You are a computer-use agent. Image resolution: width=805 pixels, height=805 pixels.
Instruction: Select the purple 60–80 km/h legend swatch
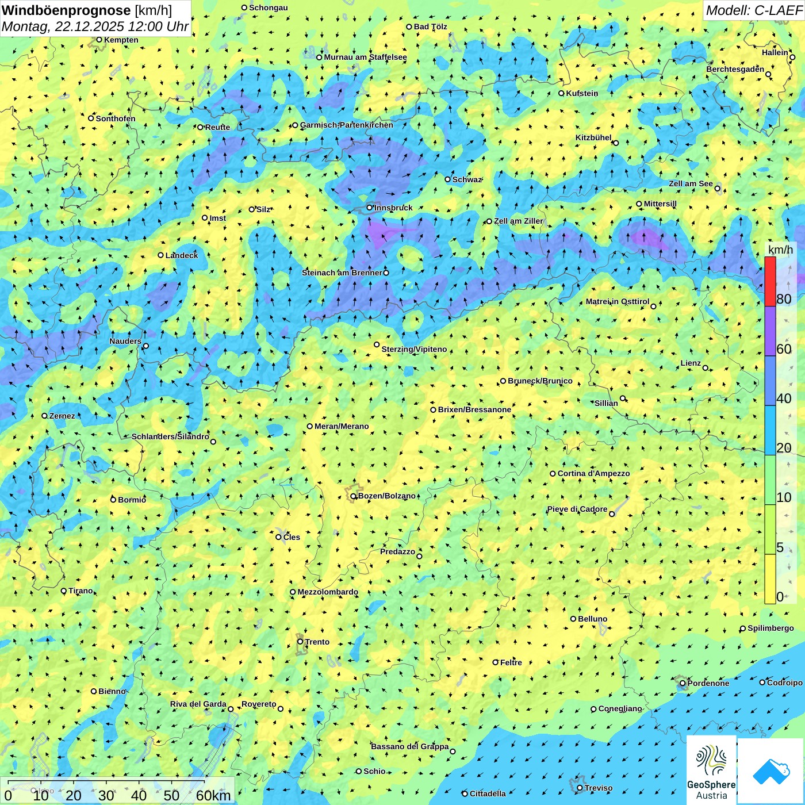point(770,331)
